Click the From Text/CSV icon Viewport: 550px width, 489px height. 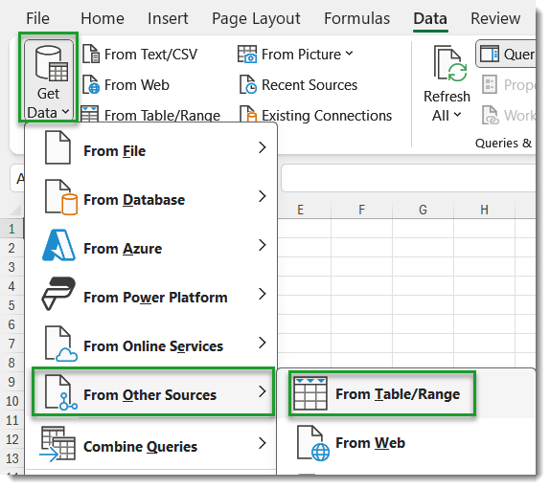coord(91,54)
